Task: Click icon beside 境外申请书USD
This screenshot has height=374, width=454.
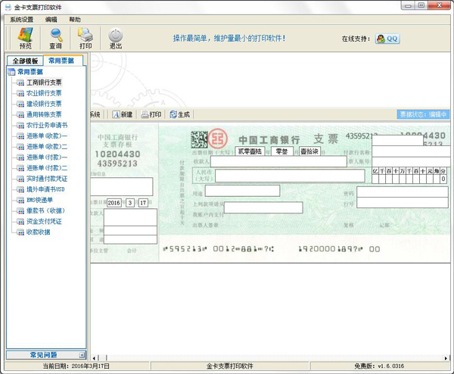Action: tap(20, 189)
